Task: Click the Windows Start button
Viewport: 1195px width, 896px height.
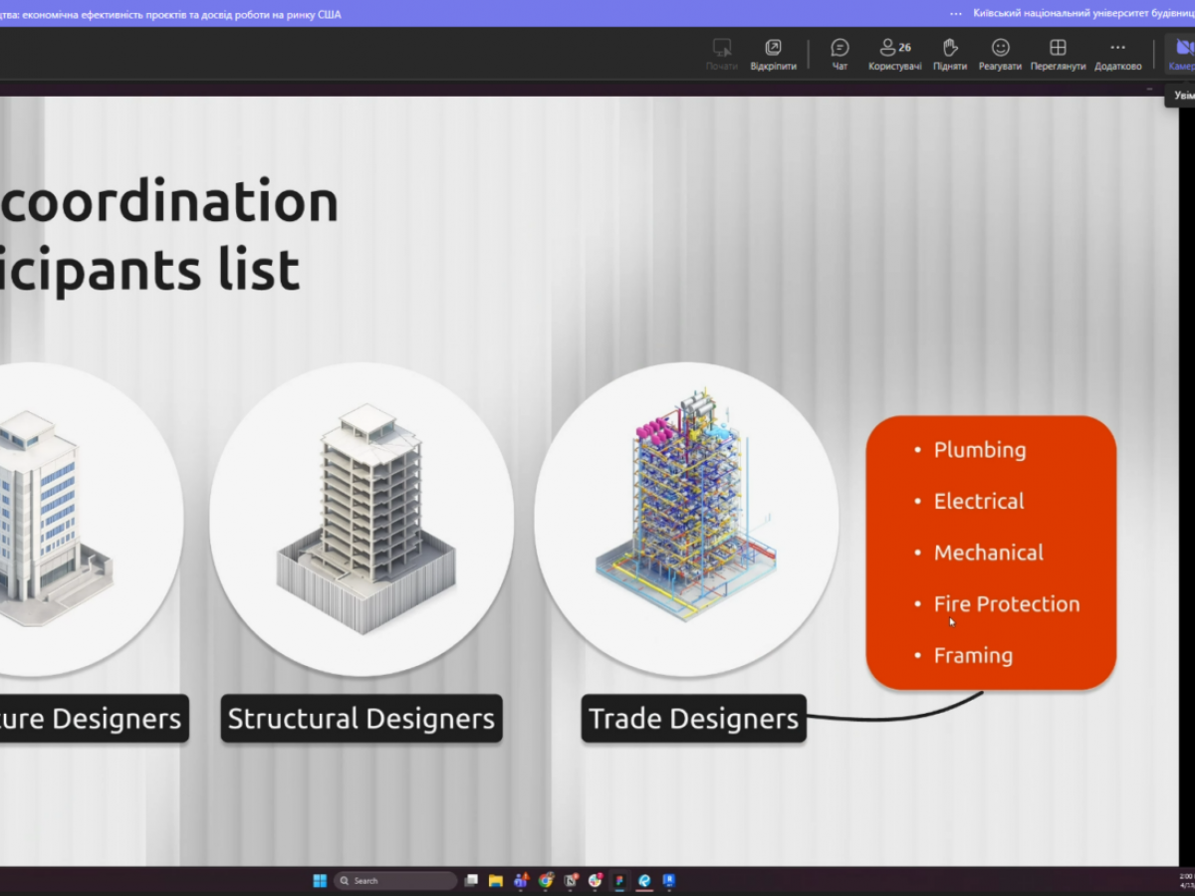Action: pyautogui.click(x=320, y=881)
